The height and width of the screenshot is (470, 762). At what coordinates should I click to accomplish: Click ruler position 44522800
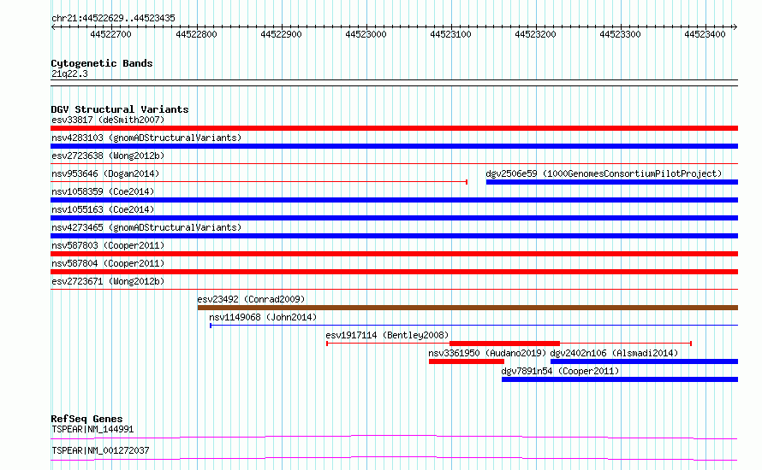point(196,34)
